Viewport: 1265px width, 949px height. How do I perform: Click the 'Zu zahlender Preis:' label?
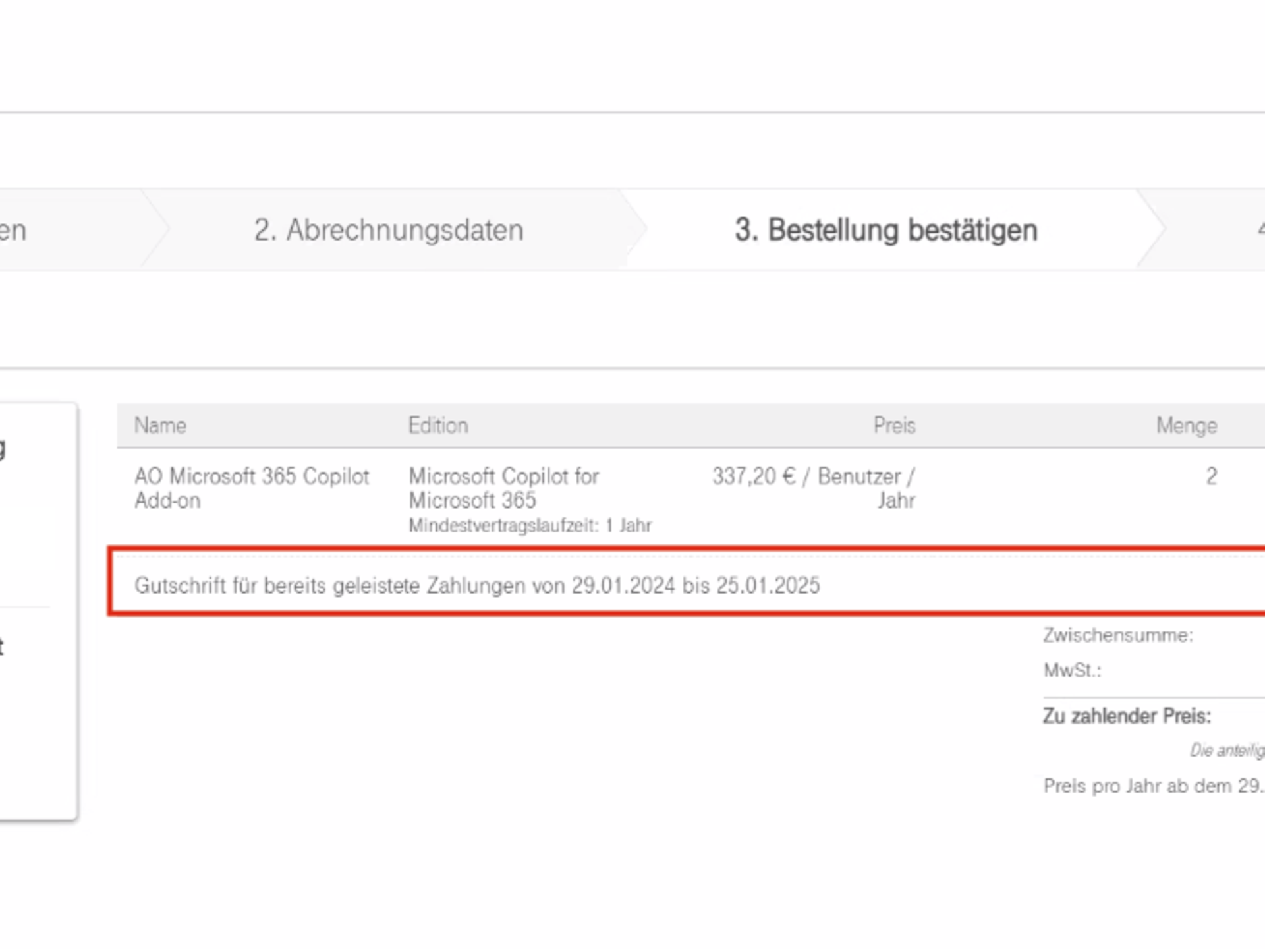click(x=1127, y=716)
